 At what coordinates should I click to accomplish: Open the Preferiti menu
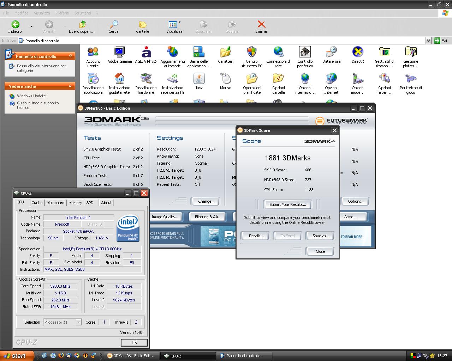coord(62,13)
